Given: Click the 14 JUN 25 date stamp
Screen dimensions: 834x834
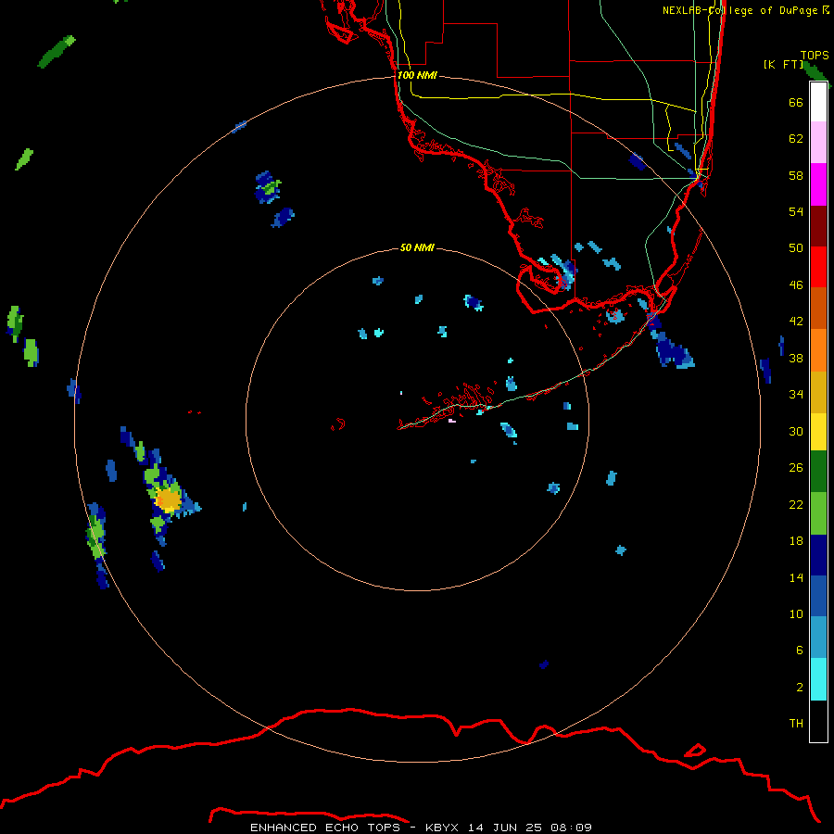Looking at the screenshot, I should (505, 828).
